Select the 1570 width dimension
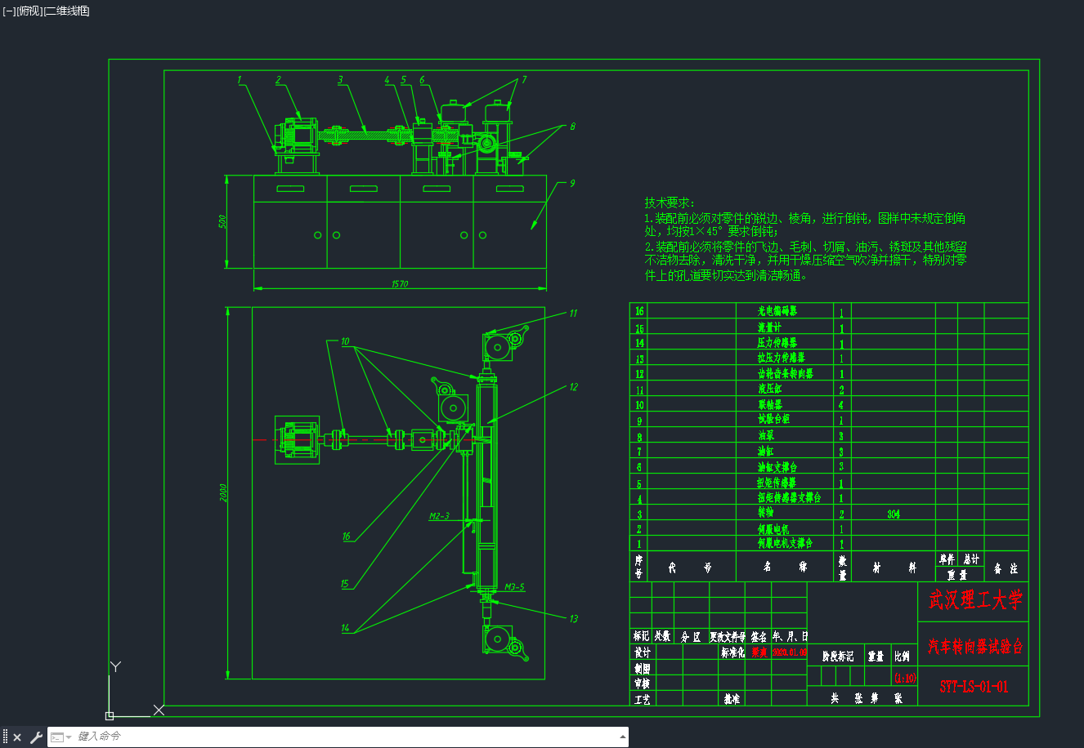 [x=400, y=284]
